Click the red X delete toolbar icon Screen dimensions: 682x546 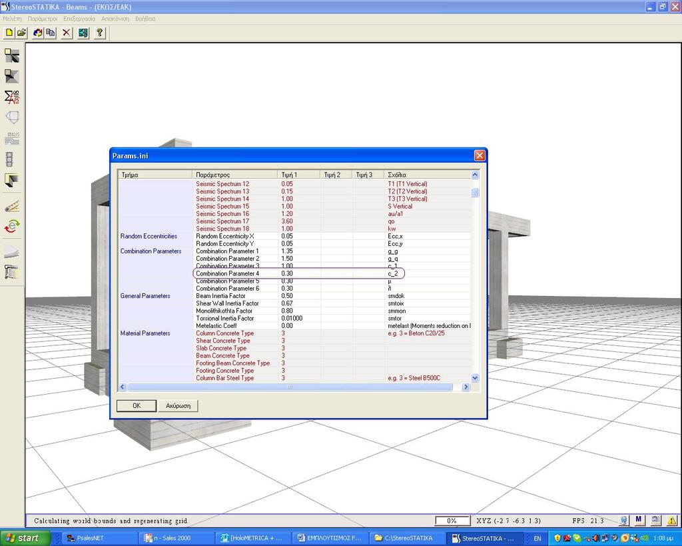[x=66, y=33]
